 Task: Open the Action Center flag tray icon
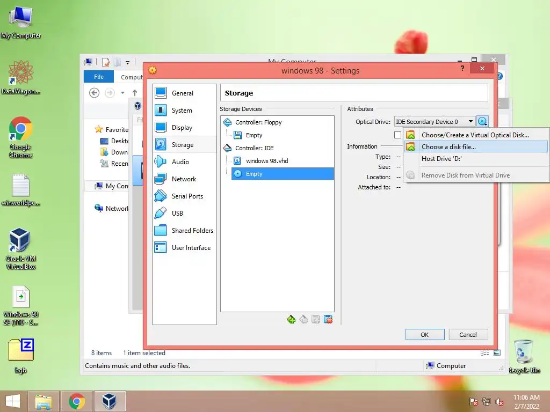click(474, 402)
